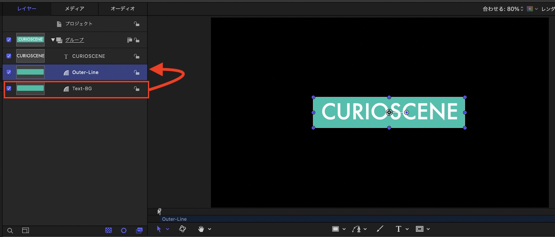The image size is (555, 237).
Task: Click the プロジェクト document icon
Action: pos(59,24)
